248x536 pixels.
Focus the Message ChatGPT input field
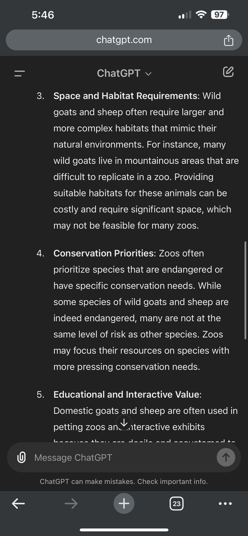124,458
